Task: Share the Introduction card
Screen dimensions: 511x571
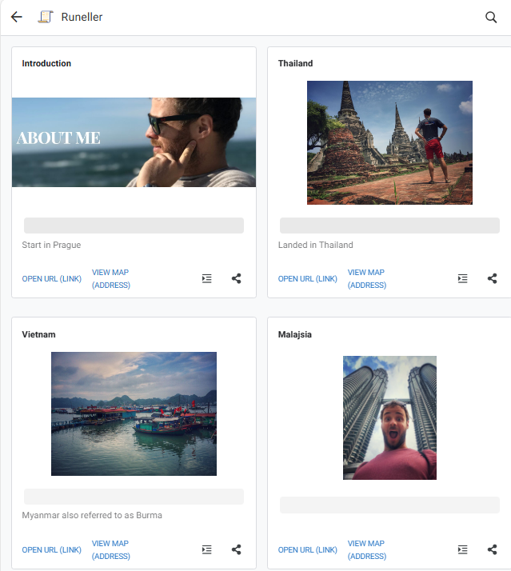Action: pos(237,278)
